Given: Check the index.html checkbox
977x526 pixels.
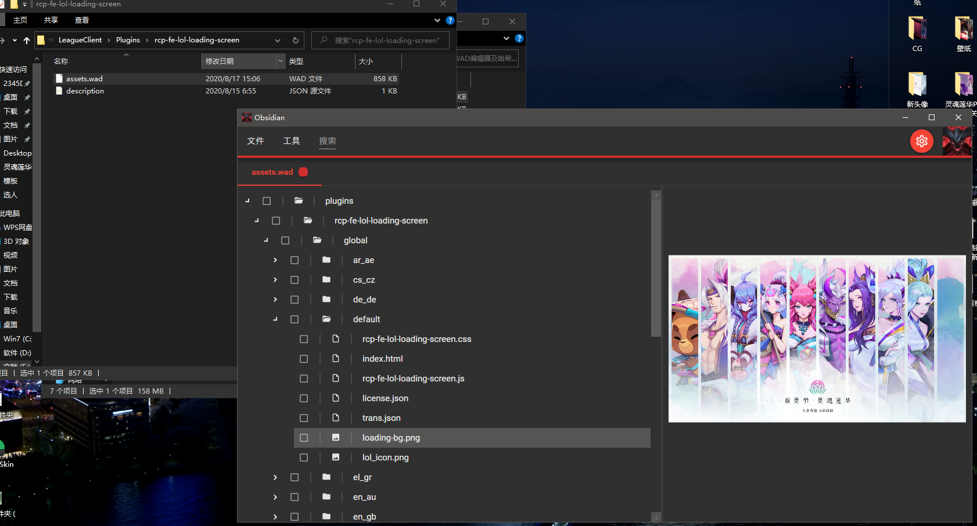Looking at the screenshot, I should tap(304, 359).
